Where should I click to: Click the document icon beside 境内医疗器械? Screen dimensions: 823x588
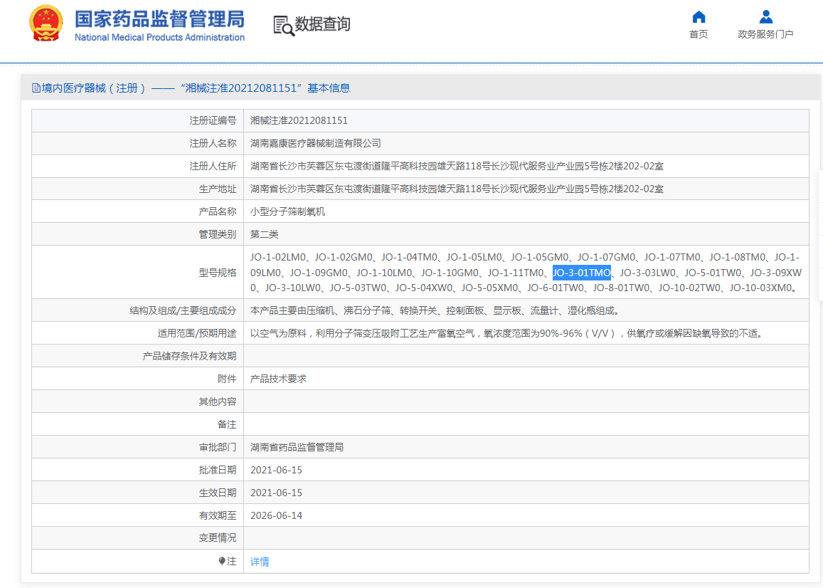click(x=36, y=88)
